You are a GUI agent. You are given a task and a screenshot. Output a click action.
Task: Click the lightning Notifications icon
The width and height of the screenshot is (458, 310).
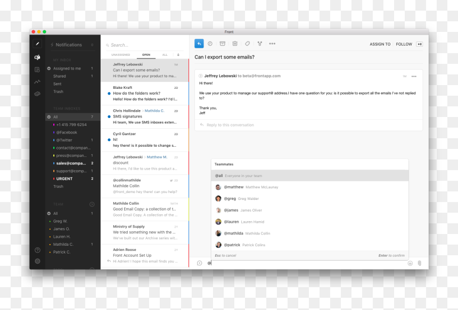click(x=52, y=45)
